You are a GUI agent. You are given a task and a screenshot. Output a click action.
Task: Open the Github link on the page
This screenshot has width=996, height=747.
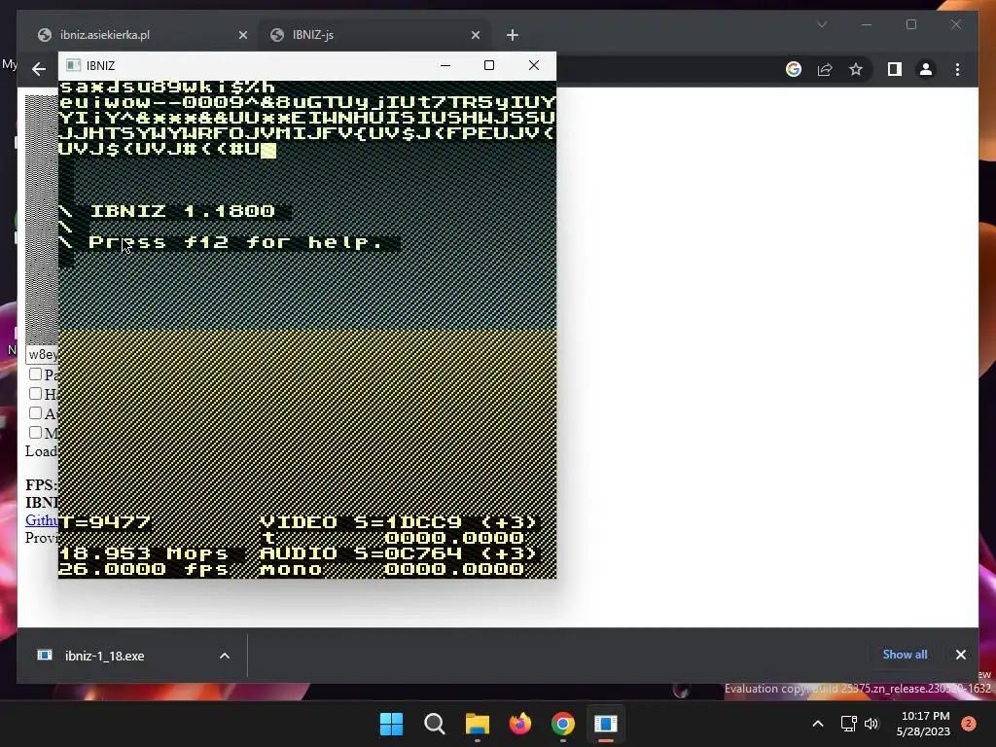tap(41, 520)
